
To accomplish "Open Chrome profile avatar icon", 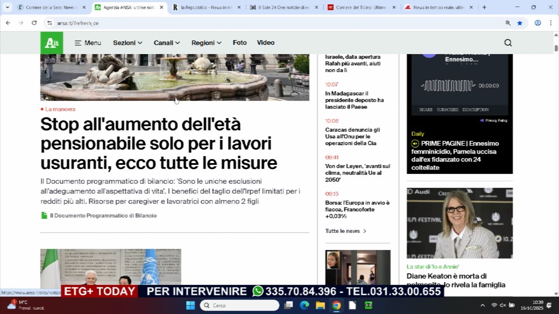I will click(x=538, y=23).
